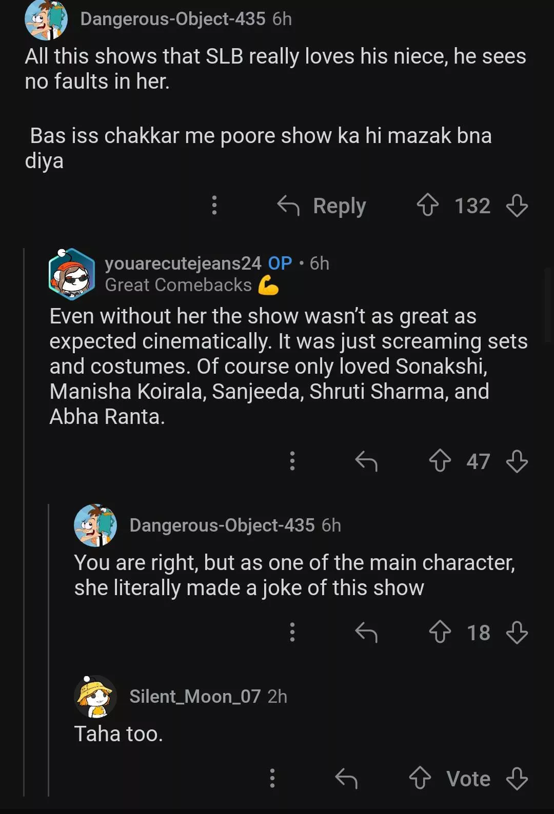The height and width of the screenshot is (814, 554).
Task: Upvote the top comment with 132 points
Action: point(427,206)
